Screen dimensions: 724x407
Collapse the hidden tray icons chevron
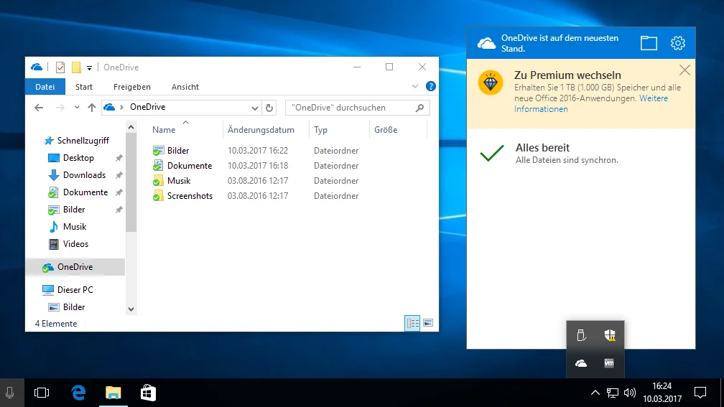coord(595,393)
